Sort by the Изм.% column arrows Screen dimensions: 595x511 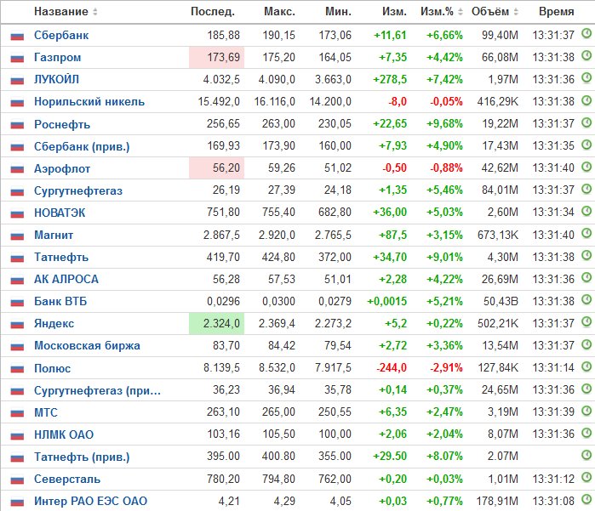(x=461, y=12)
